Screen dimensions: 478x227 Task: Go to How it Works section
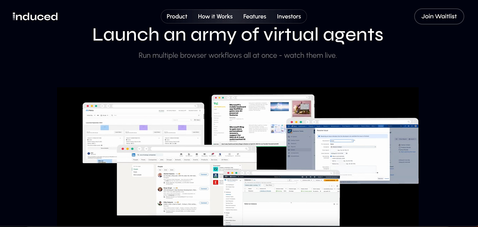tap(215, 16)
